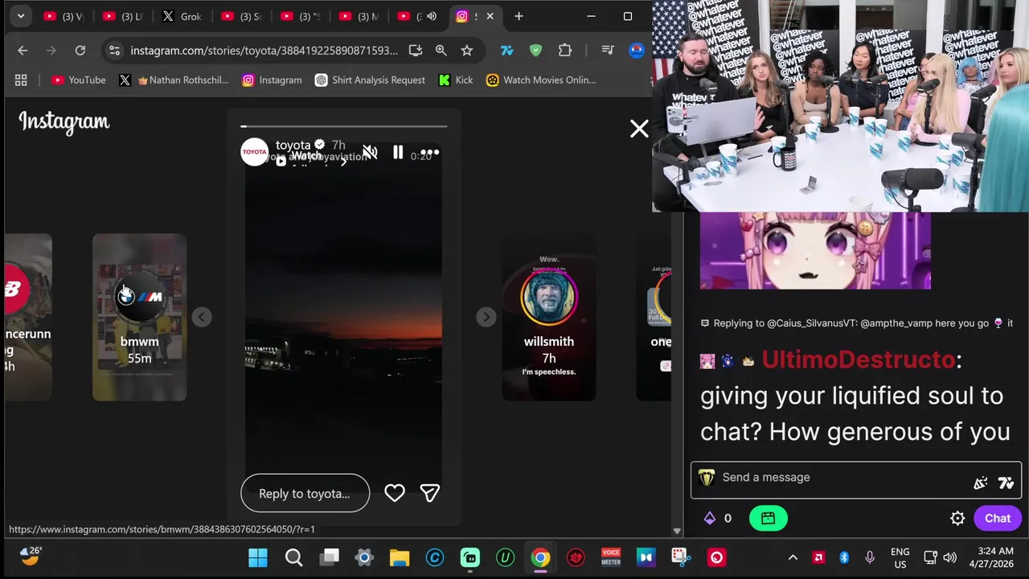
Task: Open ENG US language switcher
Action: pyautogui.click(x=900, y=557)
